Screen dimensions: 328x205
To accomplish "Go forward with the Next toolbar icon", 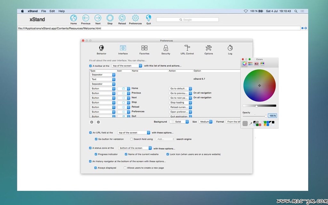I will [x=98, y=18].
